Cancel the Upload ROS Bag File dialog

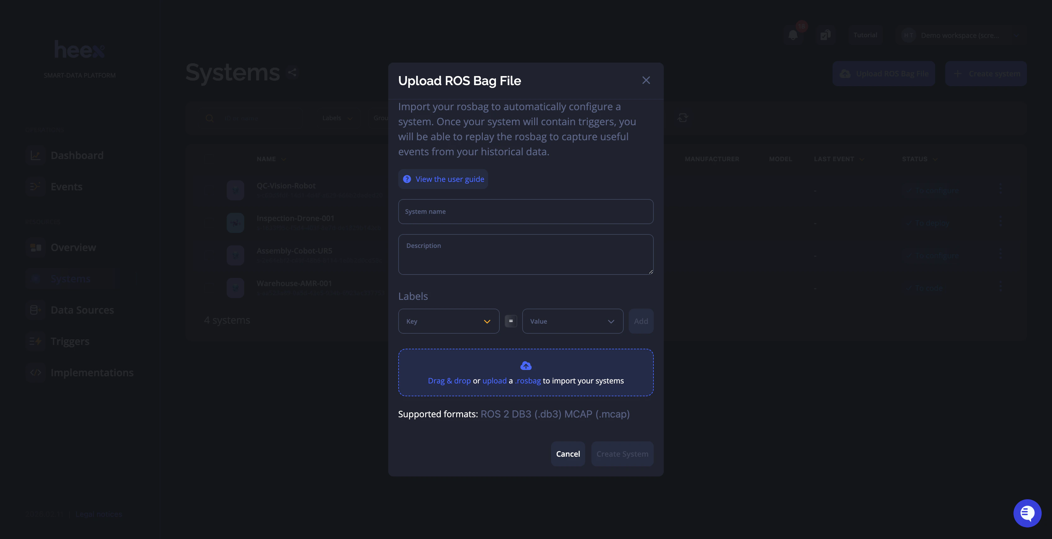tap(568, 454)
